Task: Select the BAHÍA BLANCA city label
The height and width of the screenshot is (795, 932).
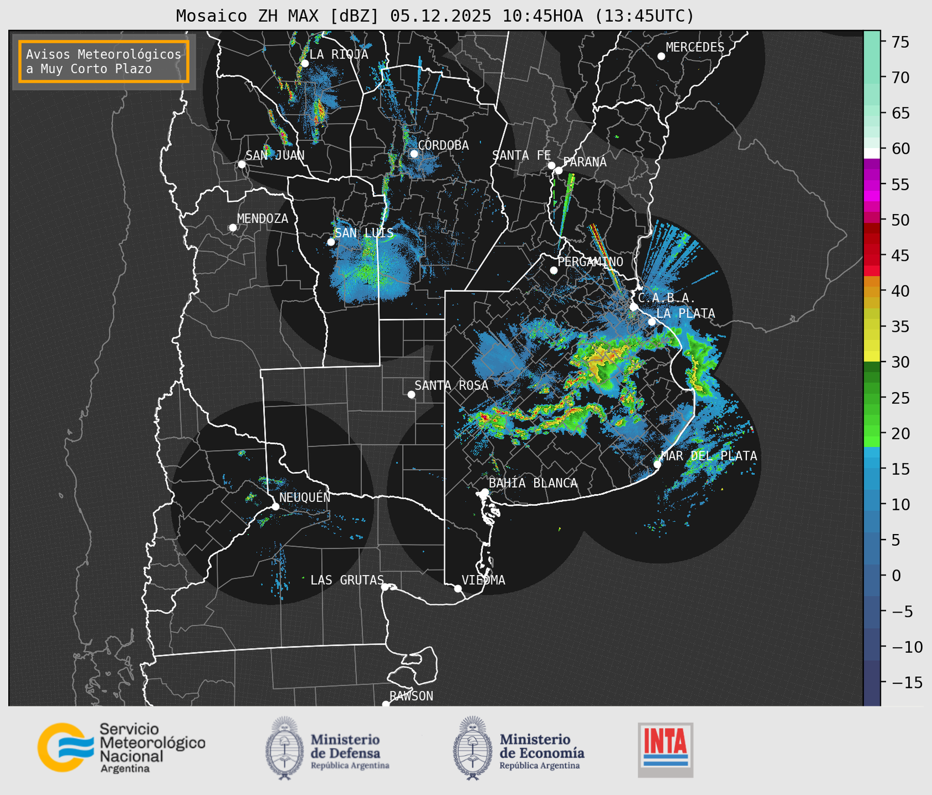Action: pyautogui.click(x=533, y=483)
